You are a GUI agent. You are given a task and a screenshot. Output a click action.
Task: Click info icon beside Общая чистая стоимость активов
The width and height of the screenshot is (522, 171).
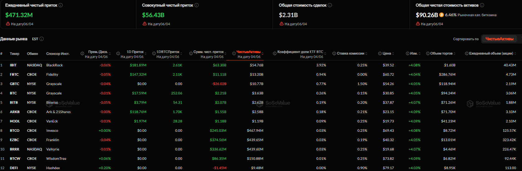click(482, 5)
